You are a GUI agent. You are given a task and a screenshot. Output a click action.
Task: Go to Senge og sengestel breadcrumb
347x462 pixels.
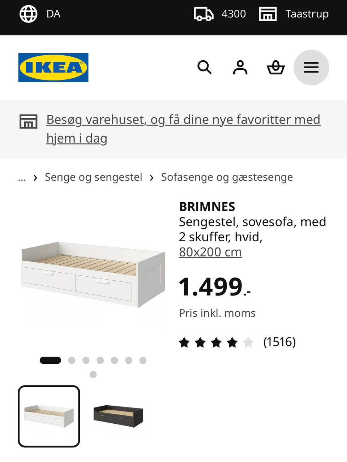[93, 177]
